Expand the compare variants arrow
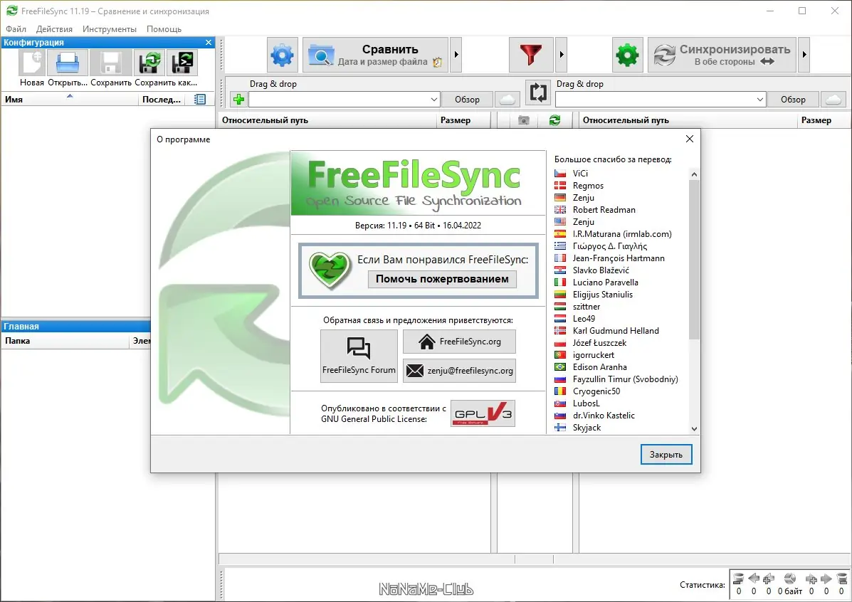This screenshot has height=602, width=852. point(456,55)
